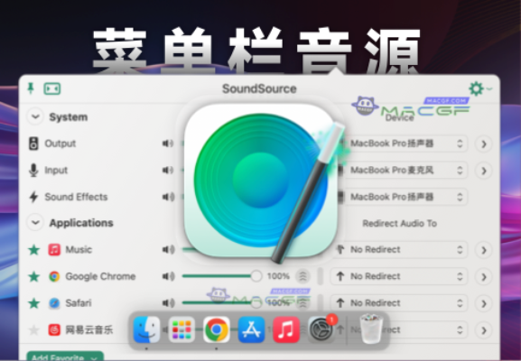Mute Google Chrome speaker icon

point(168,276)
